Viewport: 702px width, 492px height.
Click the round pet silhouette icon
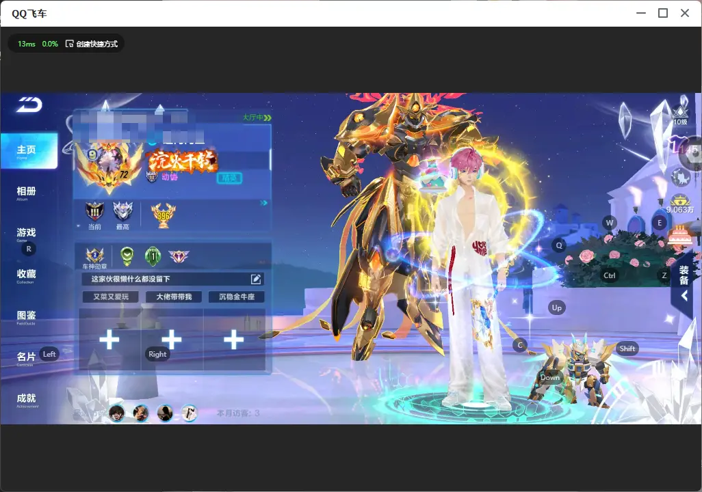[681, 177]
